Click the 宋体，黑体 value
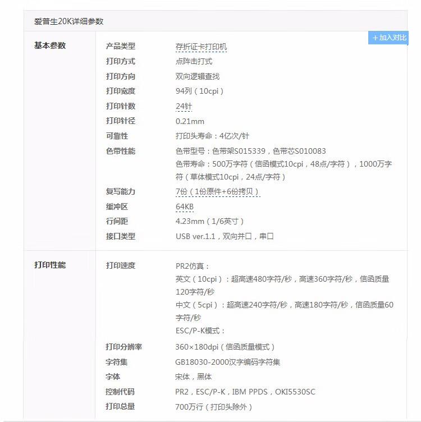Image resolution: width=421 pixels, height=422 pixels. 193,377
